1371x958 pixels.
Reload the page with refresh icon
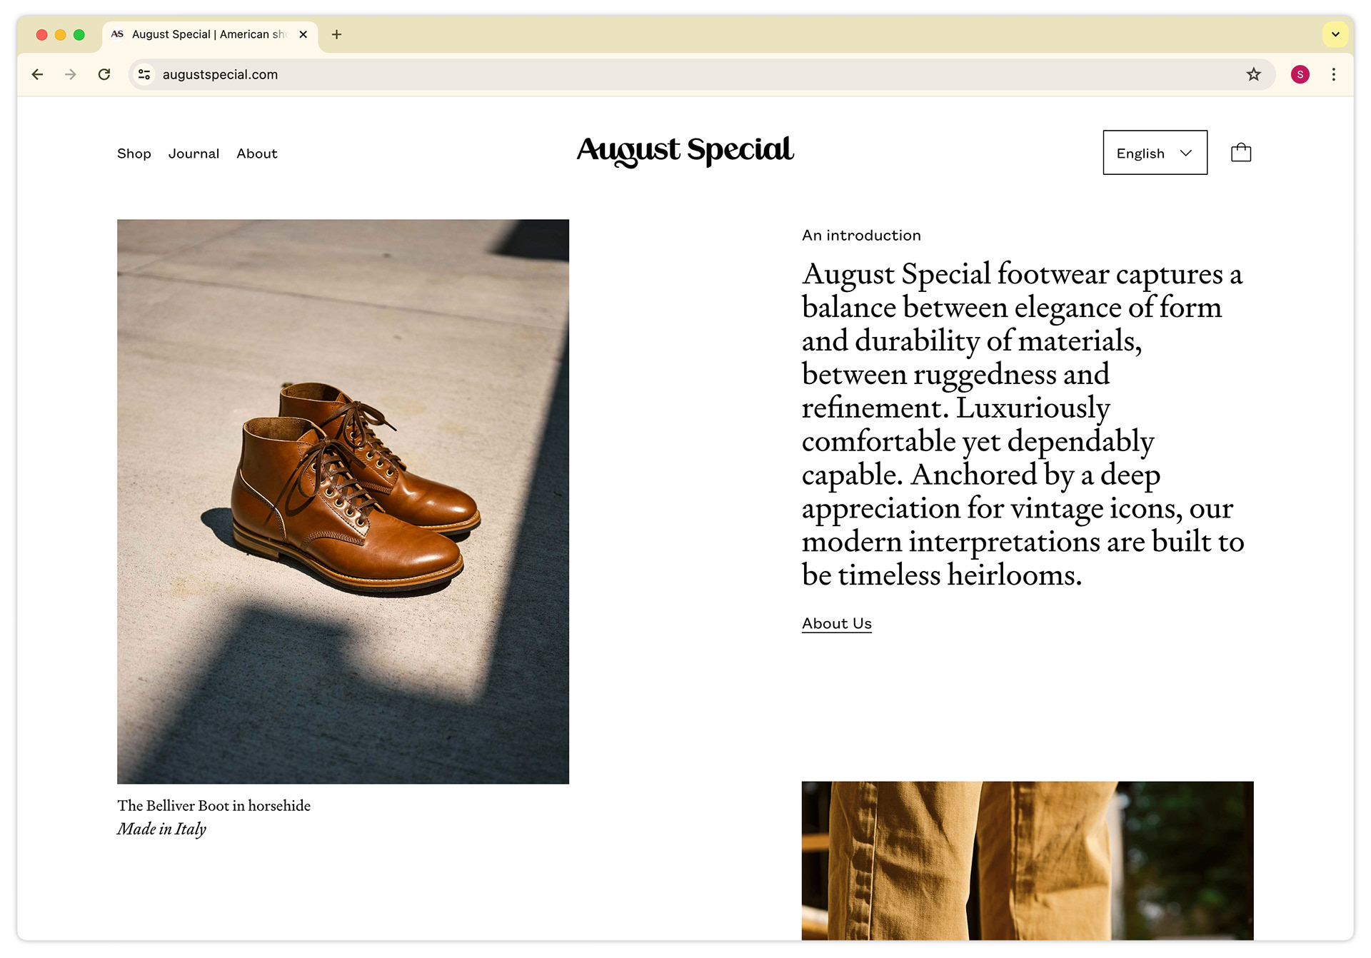[104, 74]
